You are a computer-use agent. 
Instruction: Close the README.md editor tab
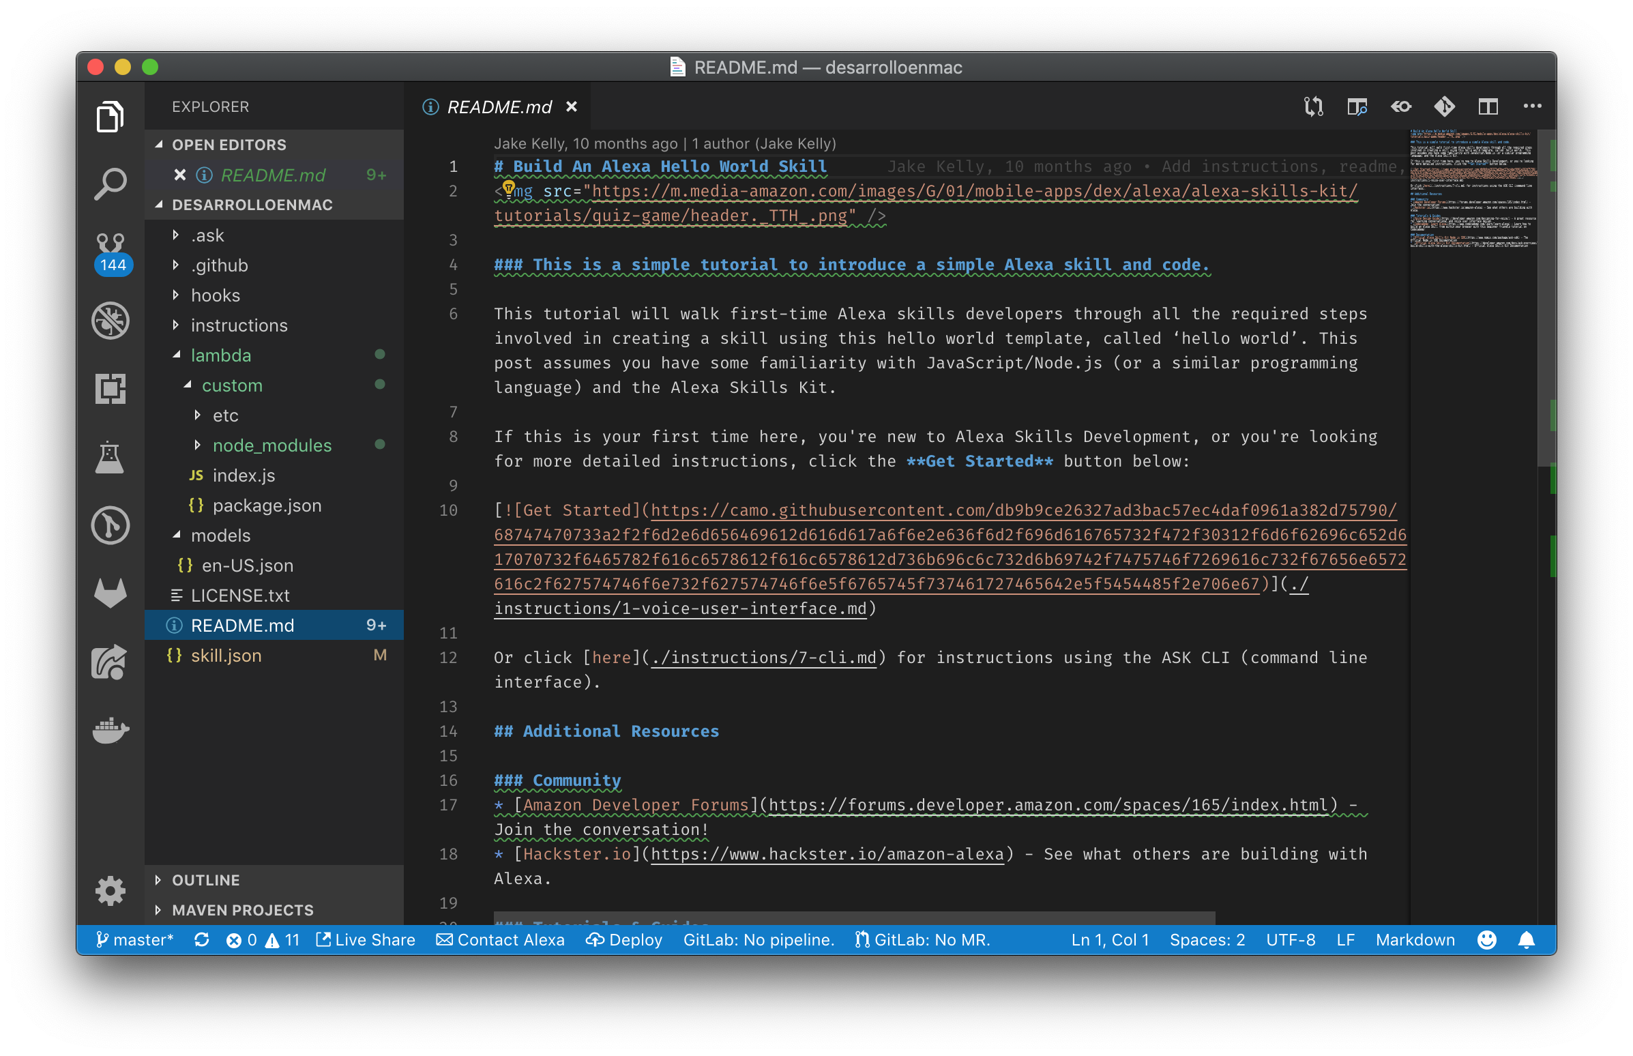[571, 106]
